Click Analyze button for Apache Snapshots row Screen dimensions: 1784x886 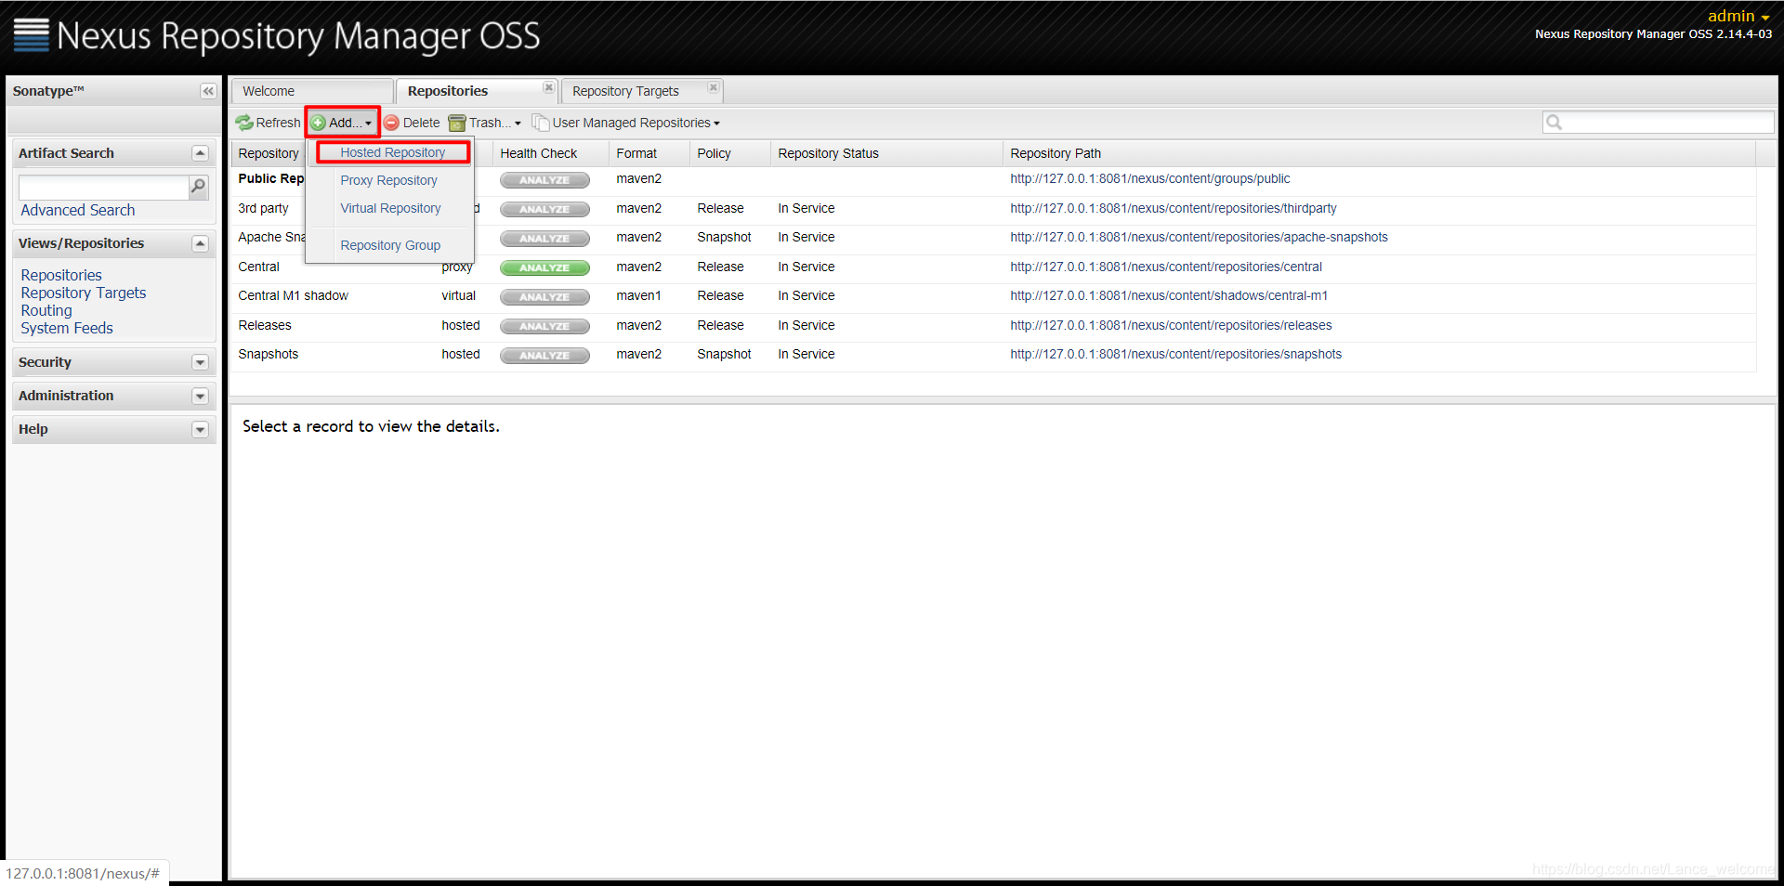(544, 239)
